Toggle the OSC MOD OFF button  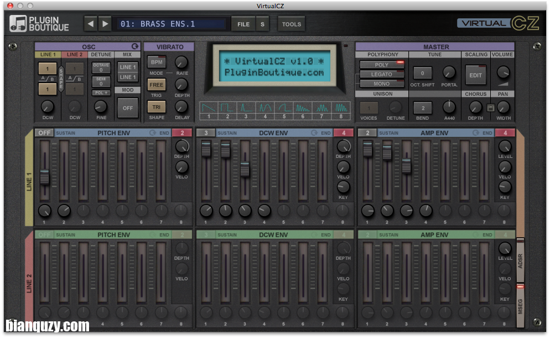click(x=128, y=108)
